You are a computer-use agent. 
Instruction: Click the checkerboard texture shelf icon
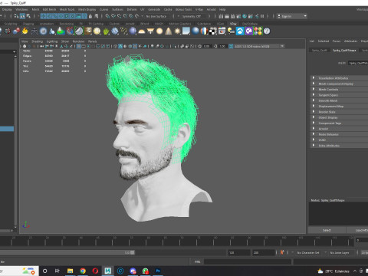pos(213,31)
